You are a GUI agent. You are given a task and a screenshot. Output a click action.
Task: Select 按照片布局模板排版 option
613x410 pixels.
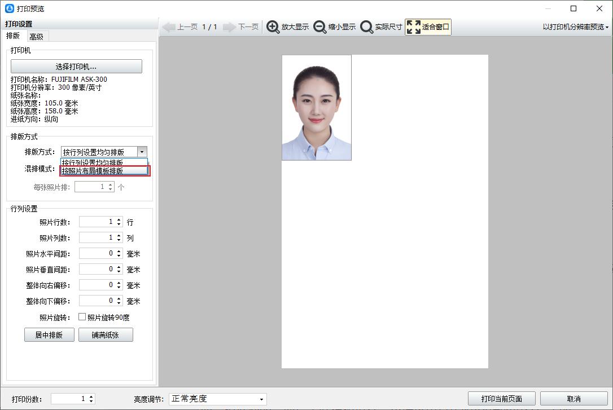[x=104, y=171]
